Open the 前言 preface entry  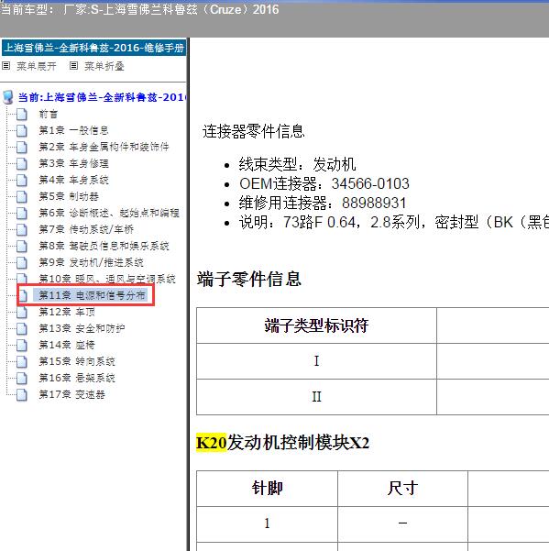49,115
